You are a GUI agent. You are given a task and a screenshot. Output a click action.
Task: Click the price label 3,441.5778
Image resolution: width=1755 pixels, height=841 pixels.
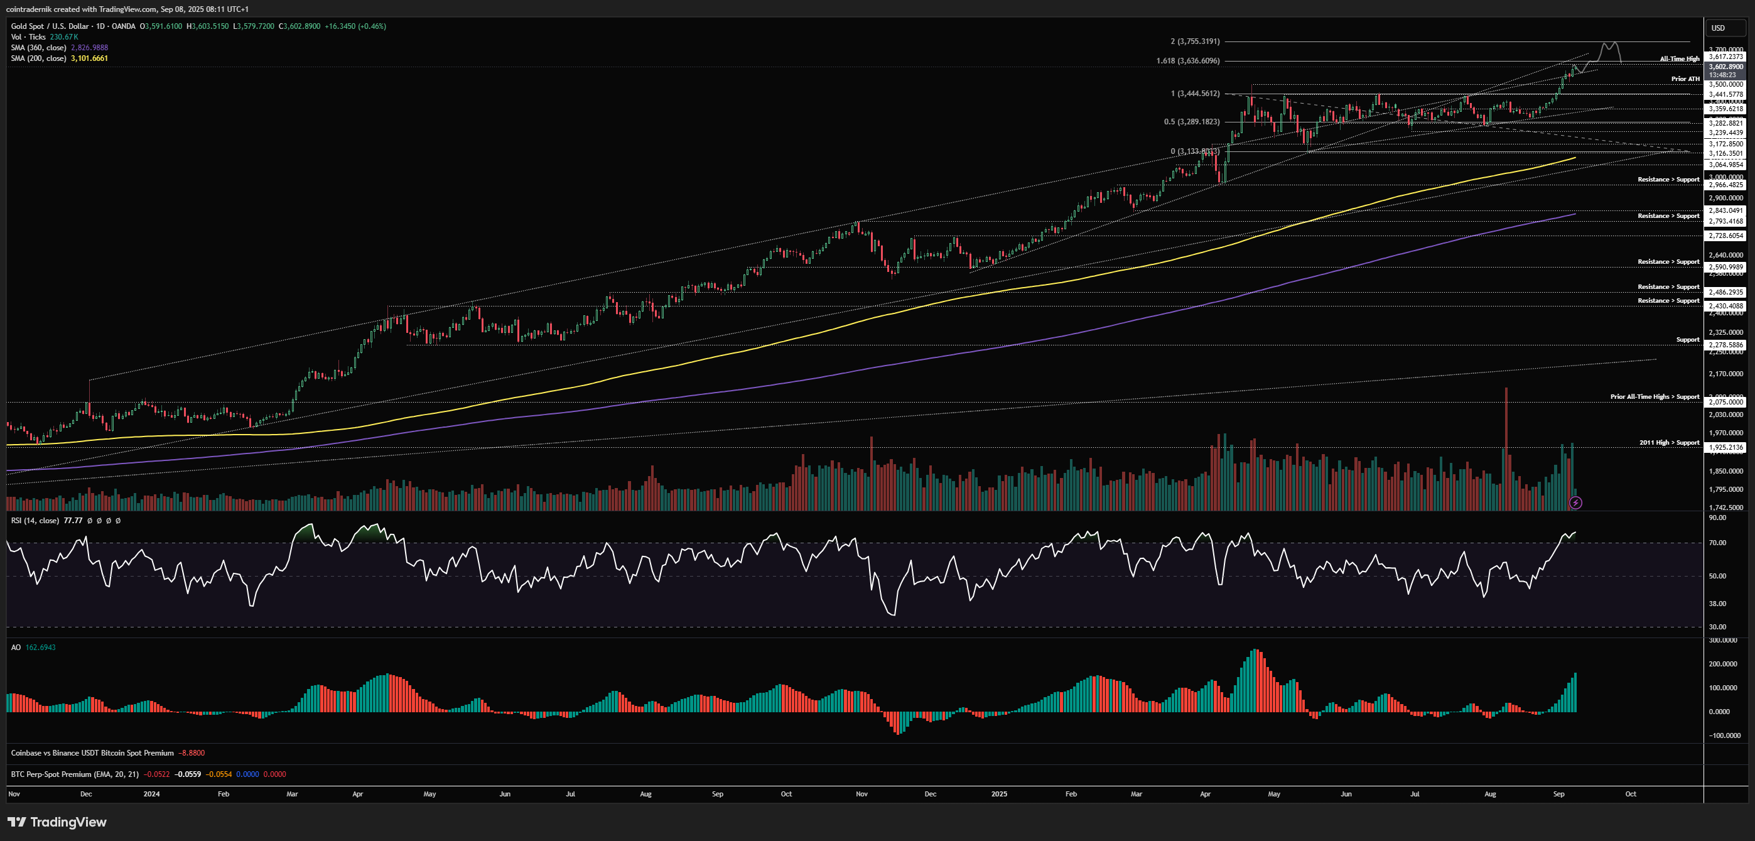pos(1725,95)
